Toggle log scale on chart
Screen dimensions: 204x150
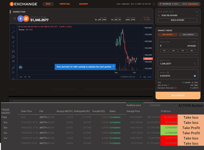pos(144,77)
